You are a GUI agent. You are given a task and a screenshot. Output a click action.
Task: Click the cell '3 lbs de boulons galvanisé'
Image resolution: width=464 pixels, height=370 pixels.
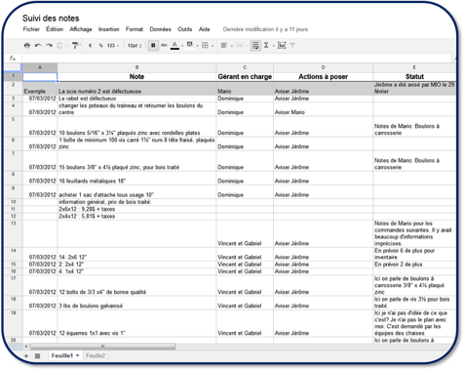(x=136, y=303)
